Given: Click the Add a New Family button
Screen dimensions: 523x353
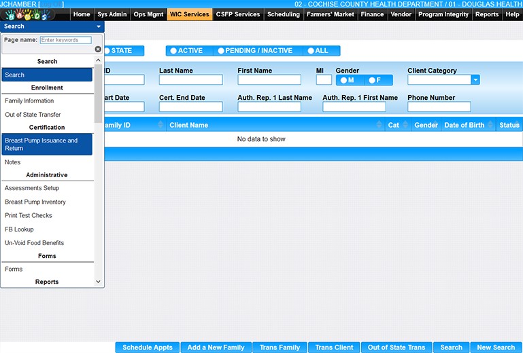Looking at the screenshot, I should tap(216, 348).
